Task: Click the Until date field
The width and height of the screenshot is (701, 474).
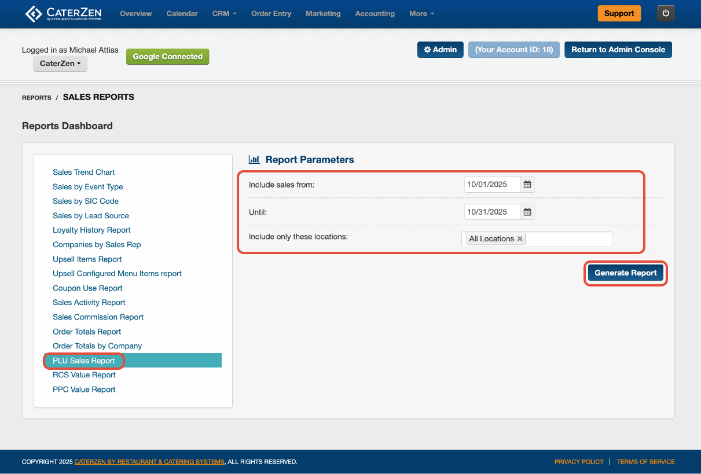Action: 493,212
